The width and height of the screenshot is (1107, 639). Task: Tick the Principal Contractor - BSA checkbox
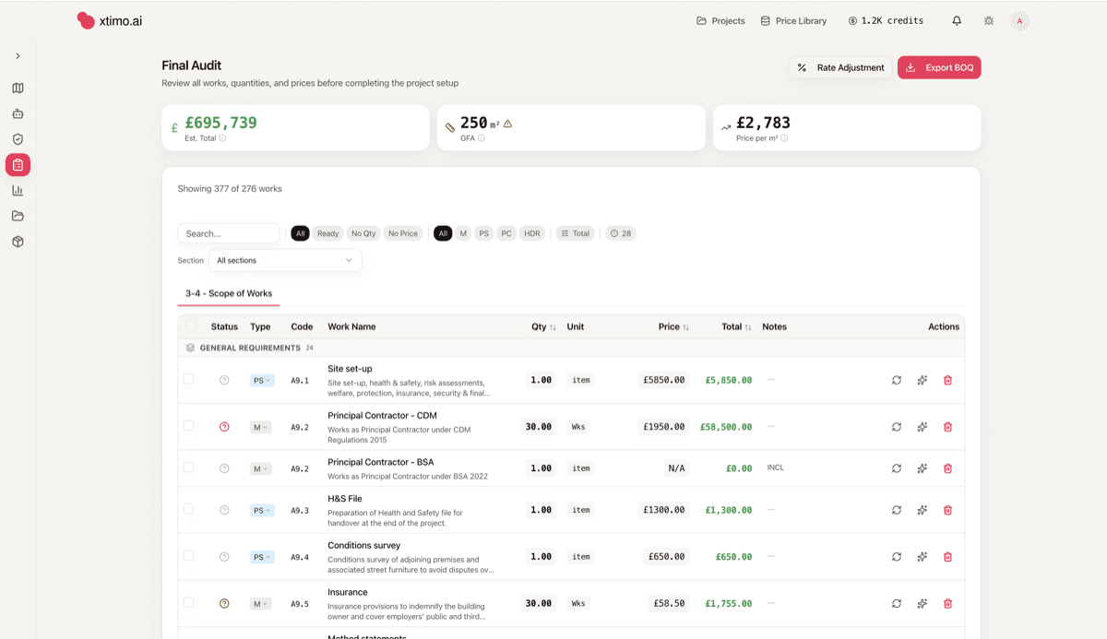(188, 467)
